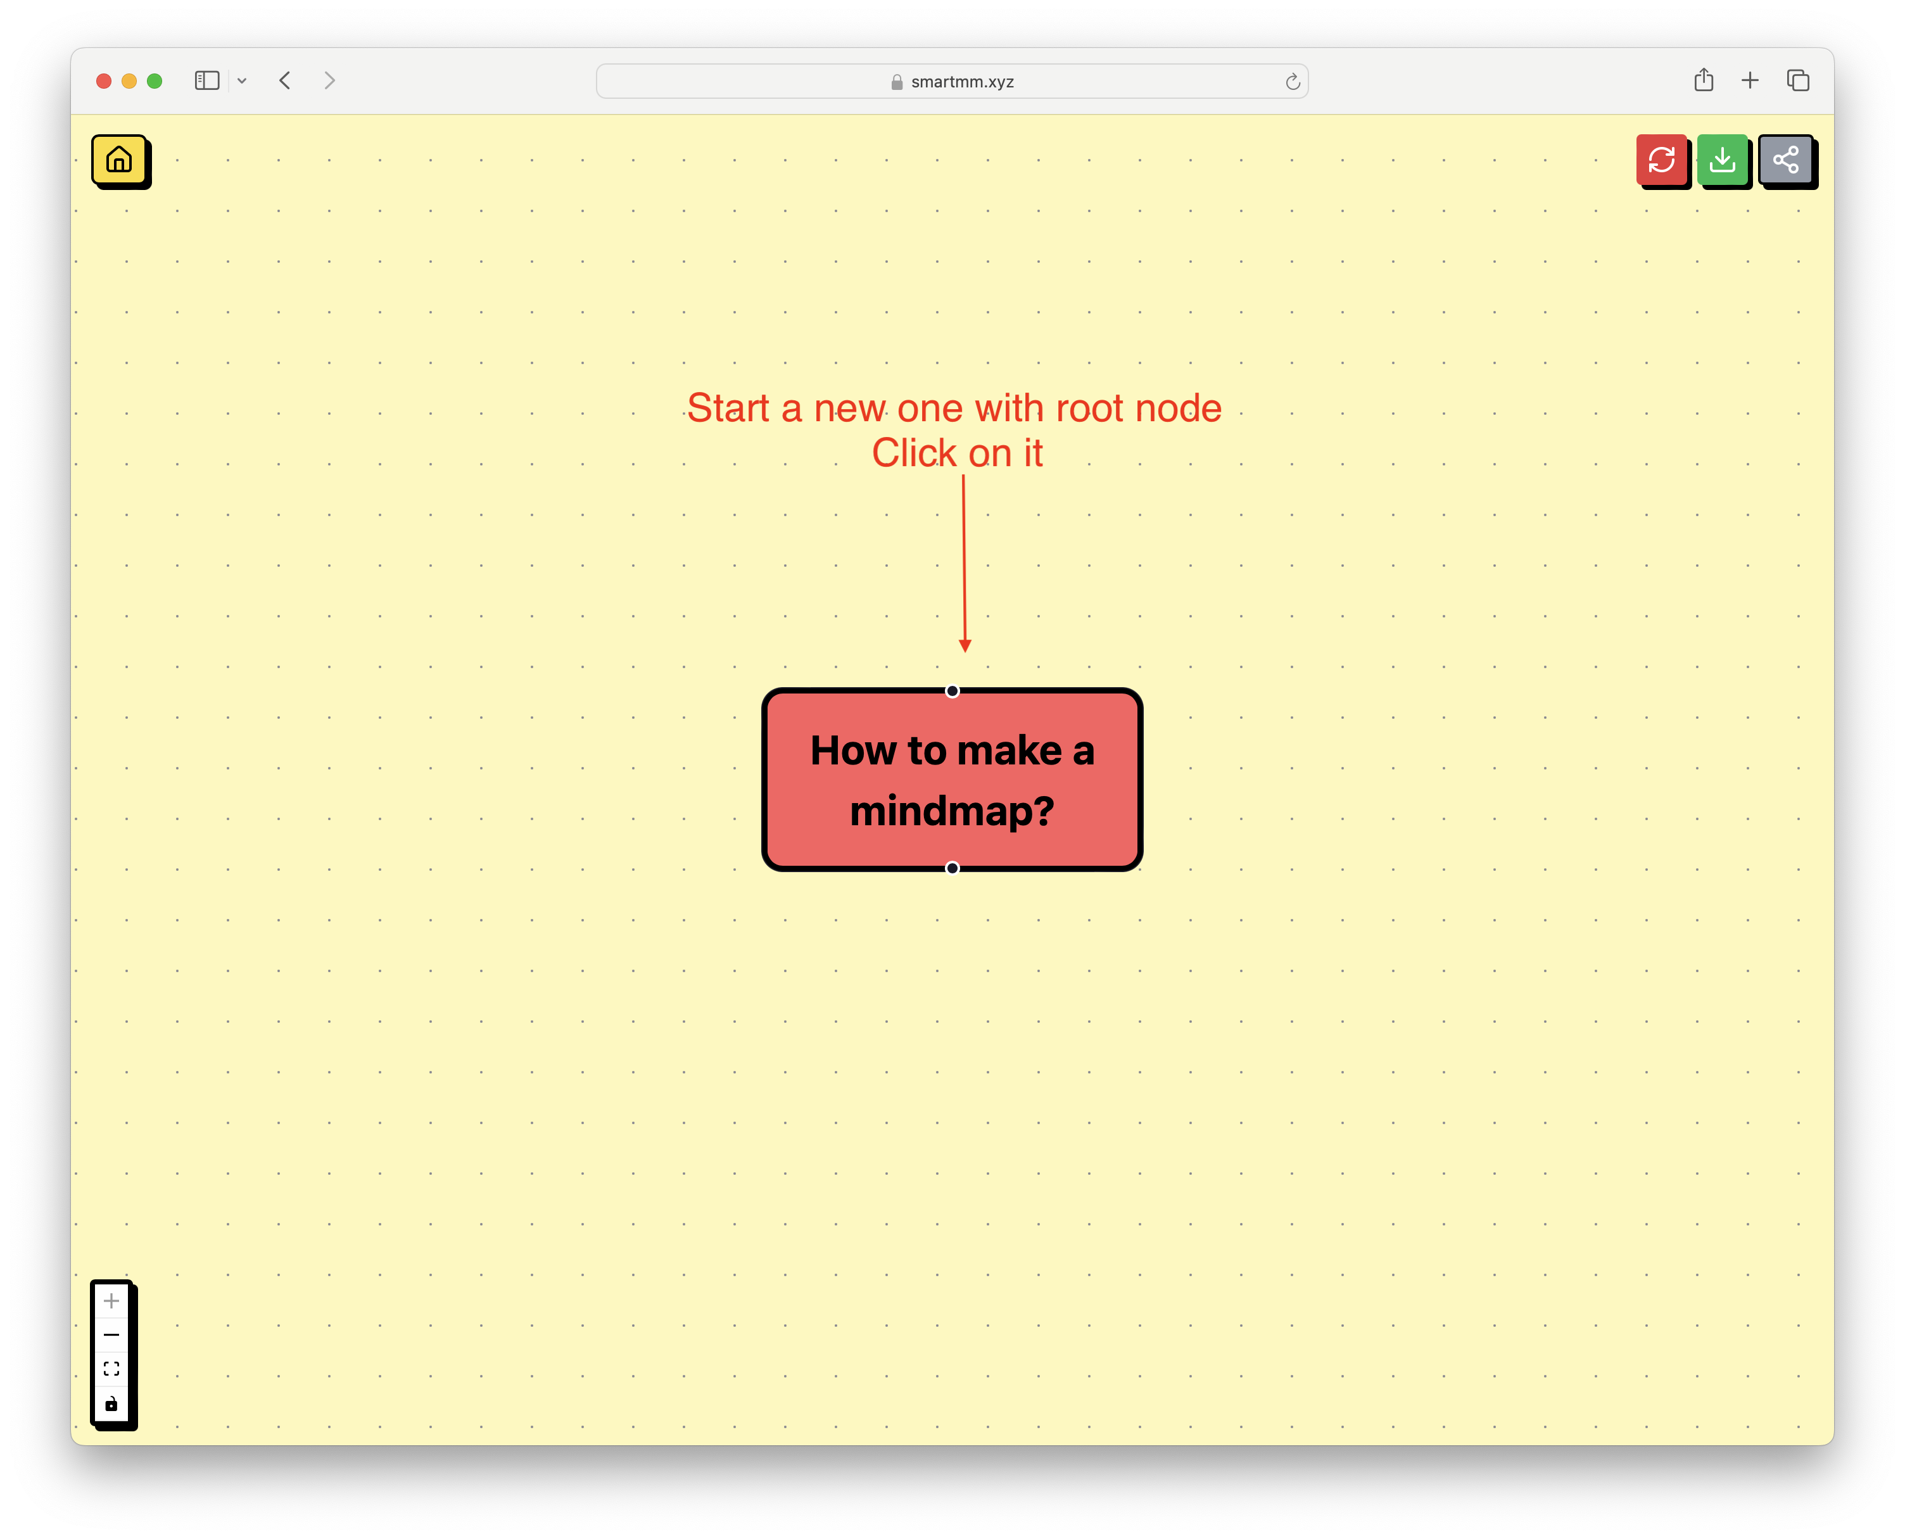
Task: Click the green download button
Action: (1723, 160)
